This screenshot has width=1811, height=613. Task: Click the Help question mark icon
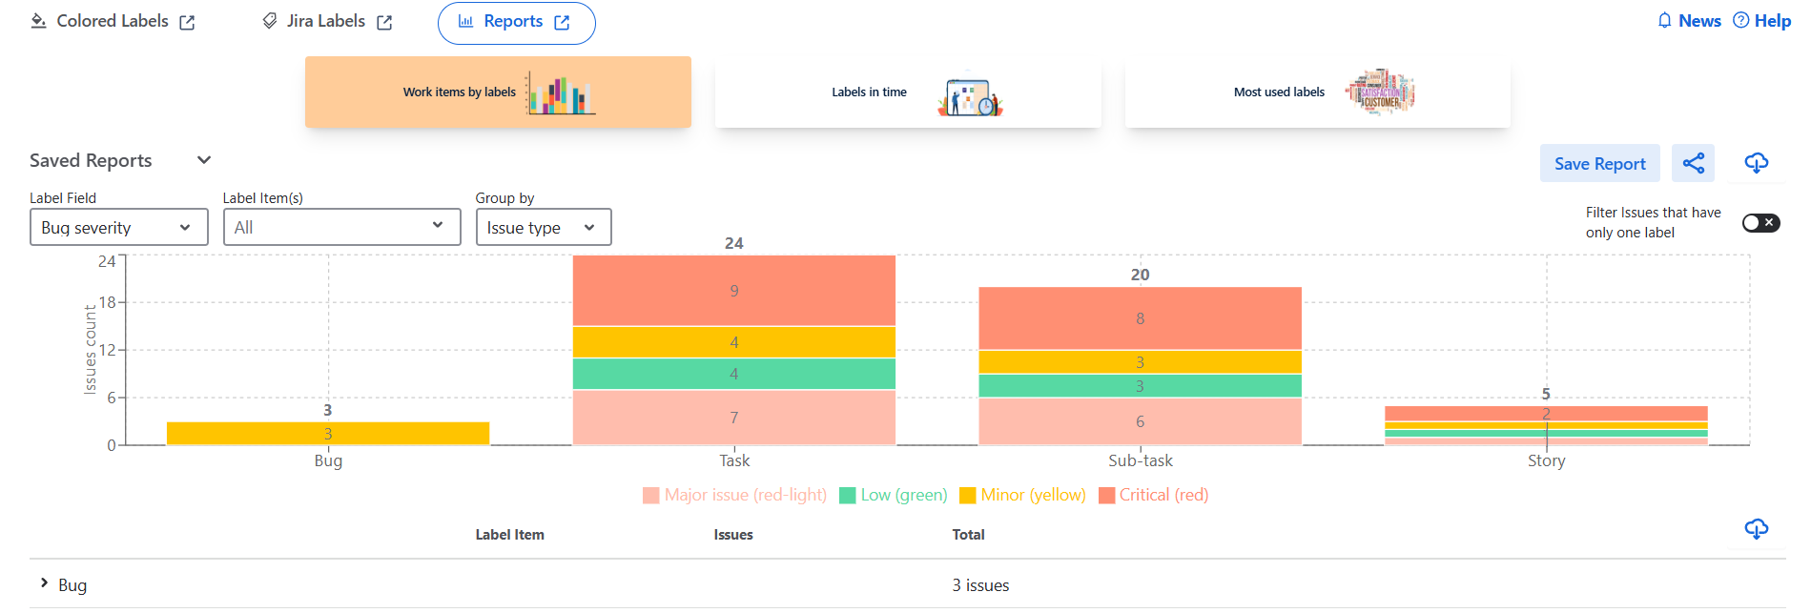tap(1740, 21)
